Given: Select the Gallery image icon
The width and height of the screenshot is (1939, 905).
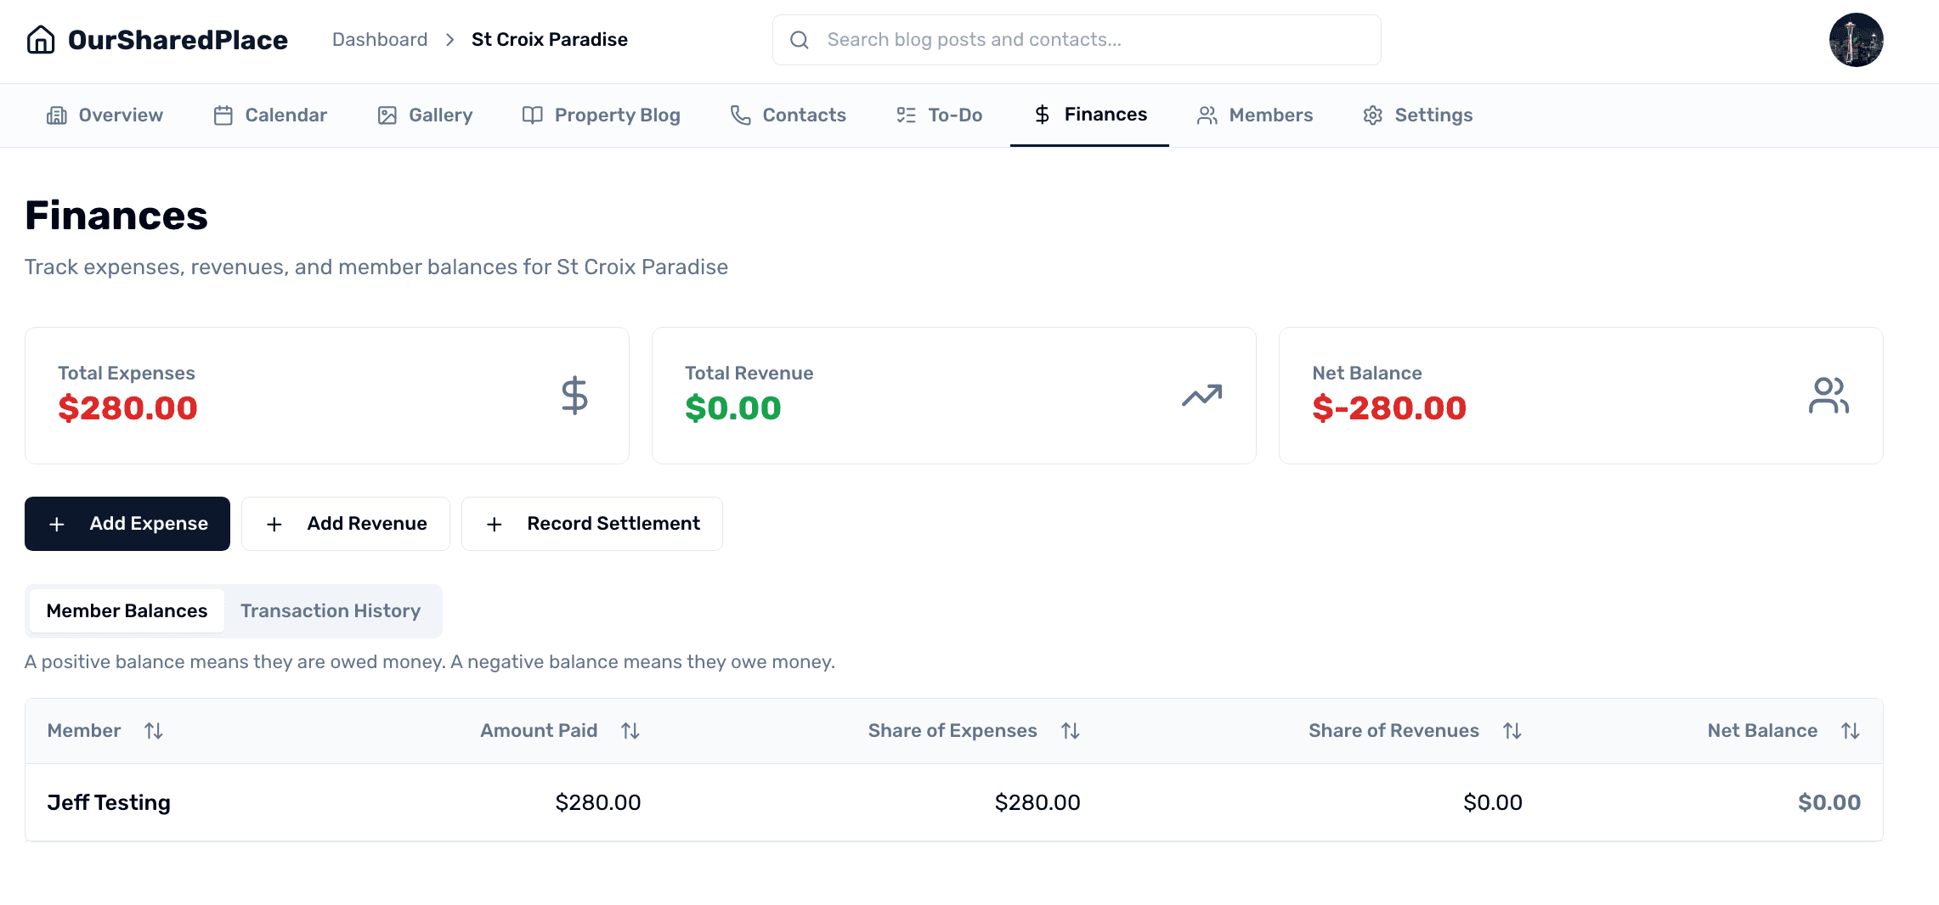Looking at the screenshot, I should coord(387,115).
